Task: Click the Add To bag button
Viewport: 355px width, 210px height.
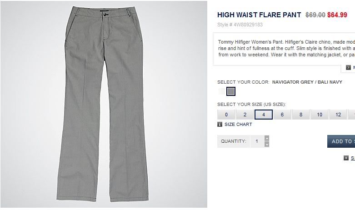Action: coord(341,141)
